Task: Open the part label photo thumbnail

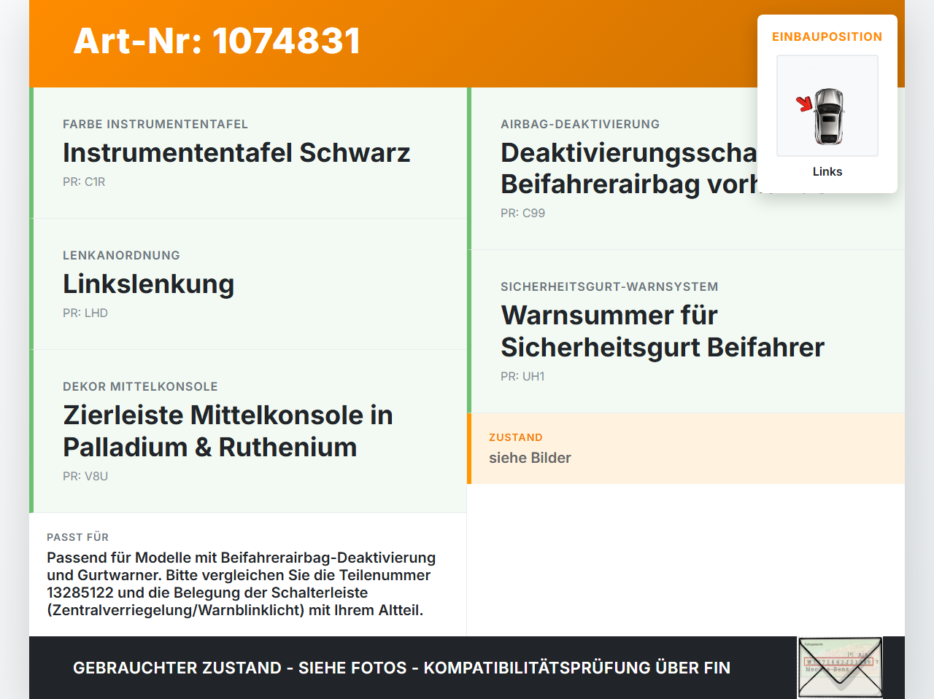Action: 840,668
